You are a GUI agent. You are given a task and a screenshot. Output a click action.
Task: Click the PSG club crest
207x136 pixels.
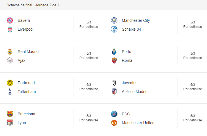(x=114, y=114)
